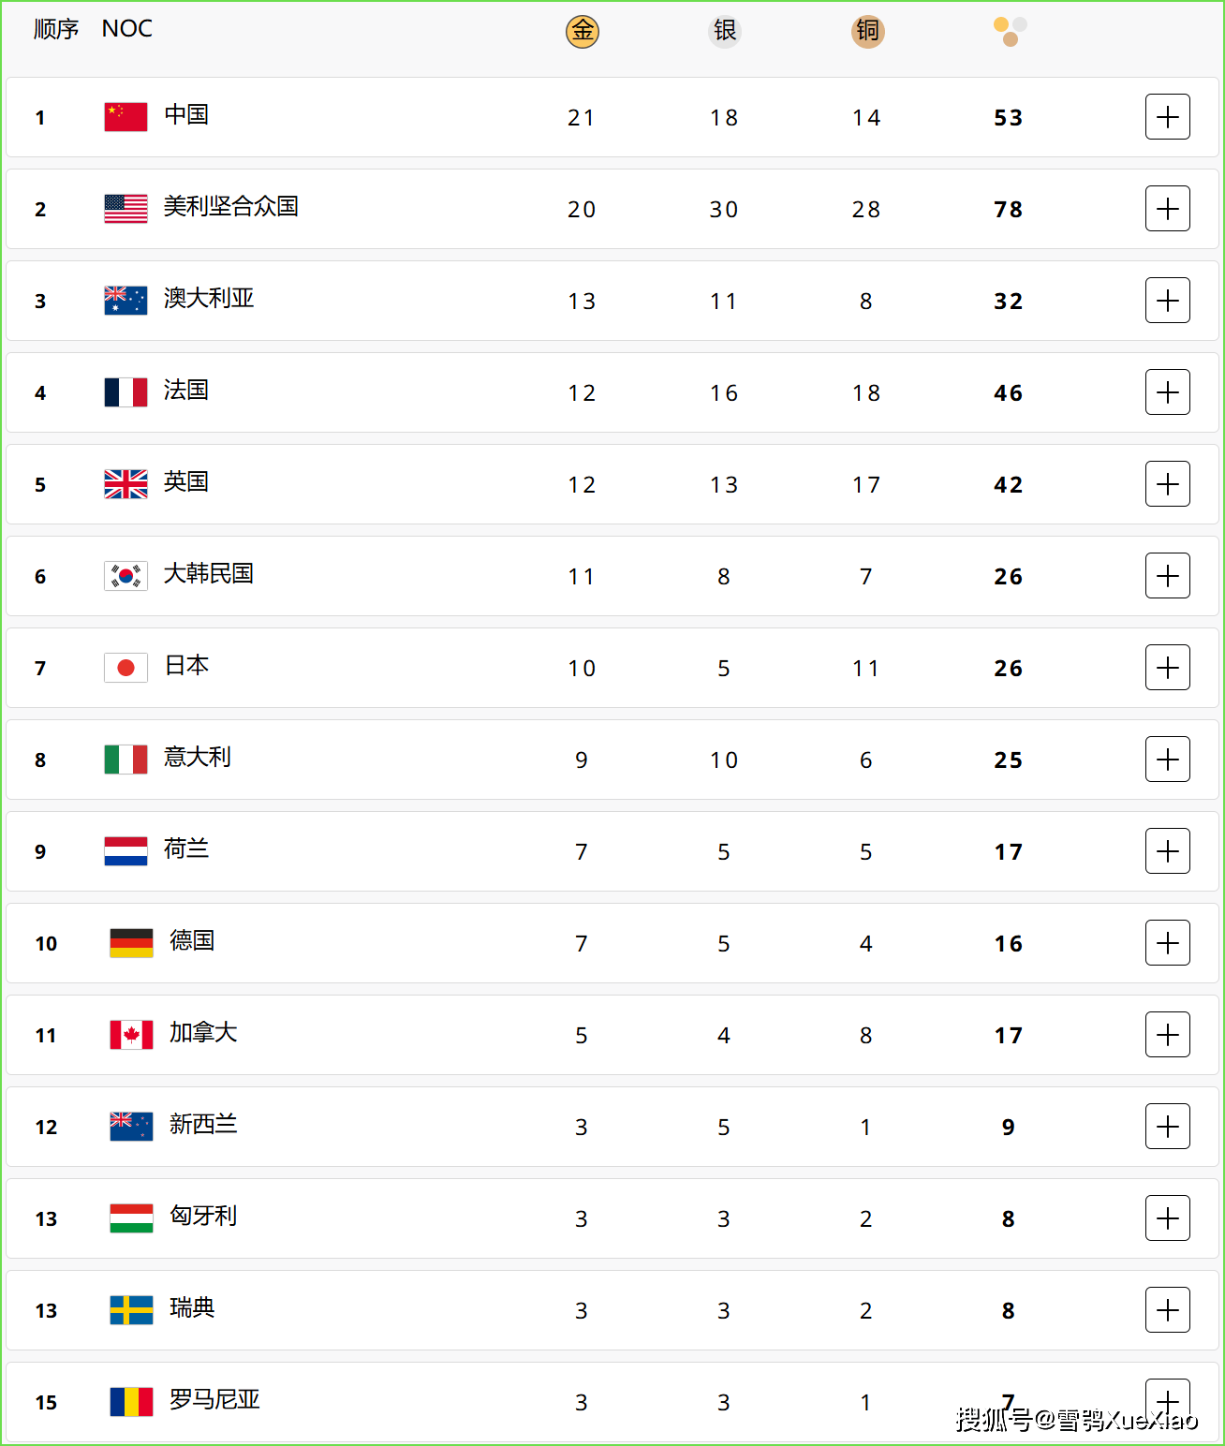Click the Sweden flag icon
This screenshot has height=1446, width=1225.
click(131, 1309)
